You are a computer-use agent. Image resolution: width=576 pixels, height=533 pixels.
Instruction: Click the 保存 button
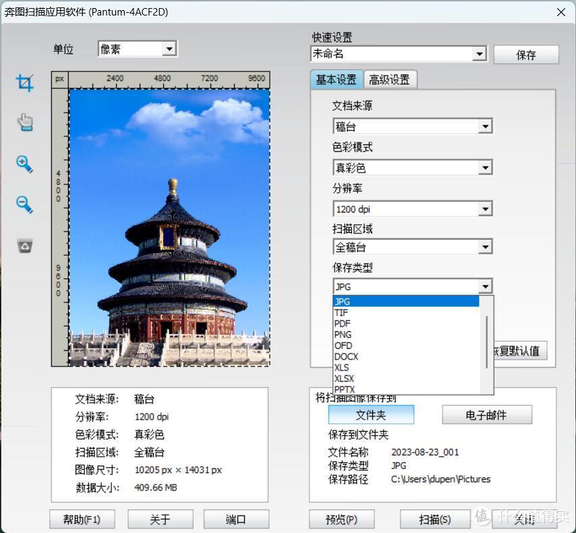[526, 55]
